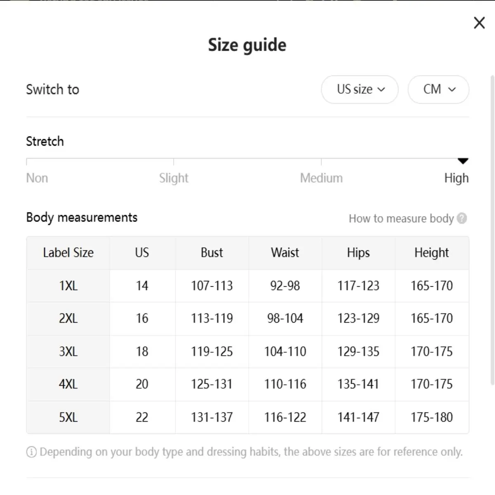The width and height of the screenshot is (495, 495).
Task: Open the US size dropdown
Action: point(360,90)
